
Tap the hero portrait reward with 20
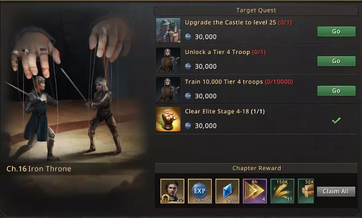(172, 191)
